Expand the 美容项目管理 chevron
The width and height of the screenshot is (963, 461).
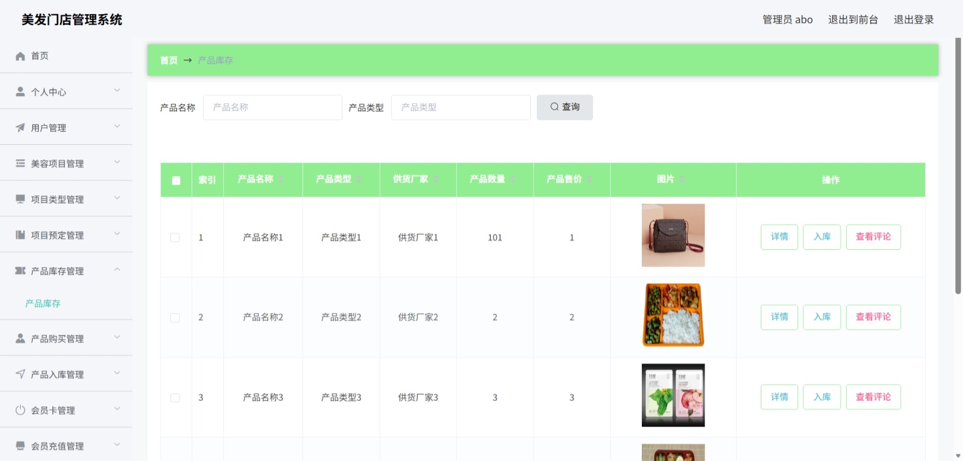[117, 162]
